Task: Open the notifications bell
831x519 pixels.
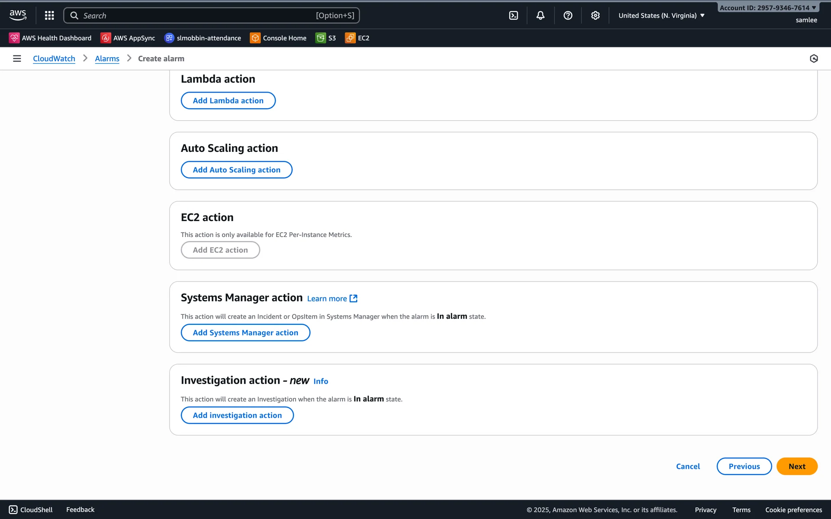Action: tap(540, 16)
